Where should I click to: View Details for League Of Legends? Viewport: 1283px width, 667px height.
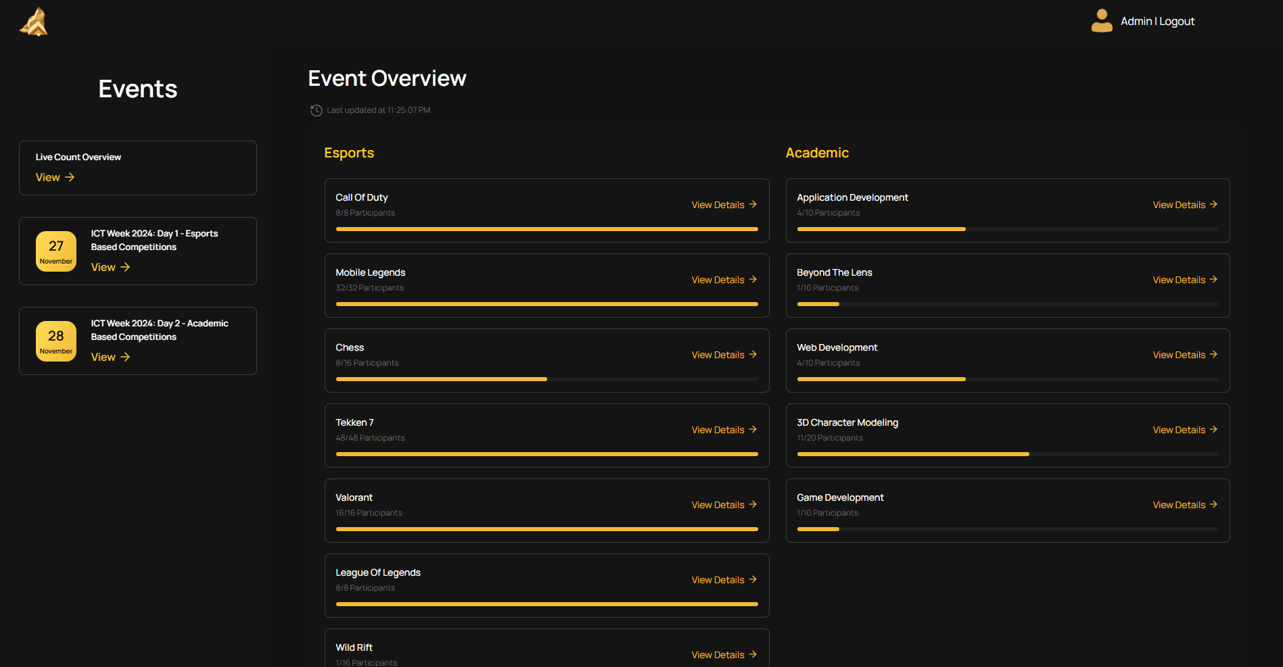click(x=724, y=580)
